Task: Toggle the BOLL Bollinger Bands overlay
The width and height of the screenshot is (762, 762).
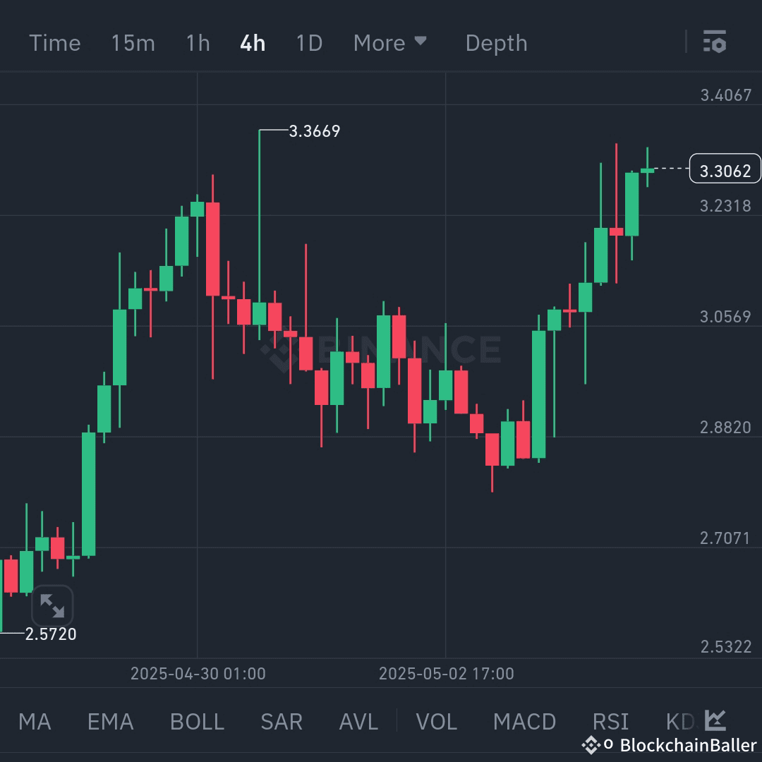Action: click(x=196, y=722)
